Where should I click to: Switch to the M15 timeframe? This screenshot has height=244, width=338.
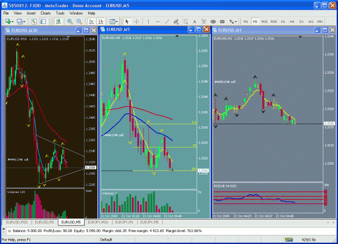(264, 22)
